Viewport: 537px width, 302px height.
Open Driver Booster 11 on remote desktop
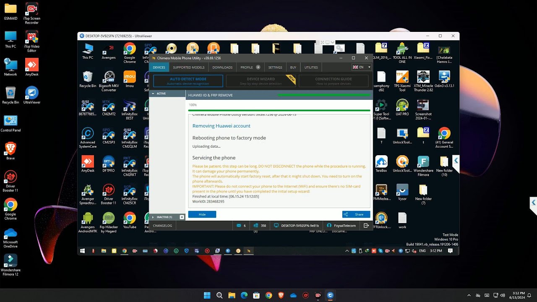pyautogui.click(x=109, y=194)
